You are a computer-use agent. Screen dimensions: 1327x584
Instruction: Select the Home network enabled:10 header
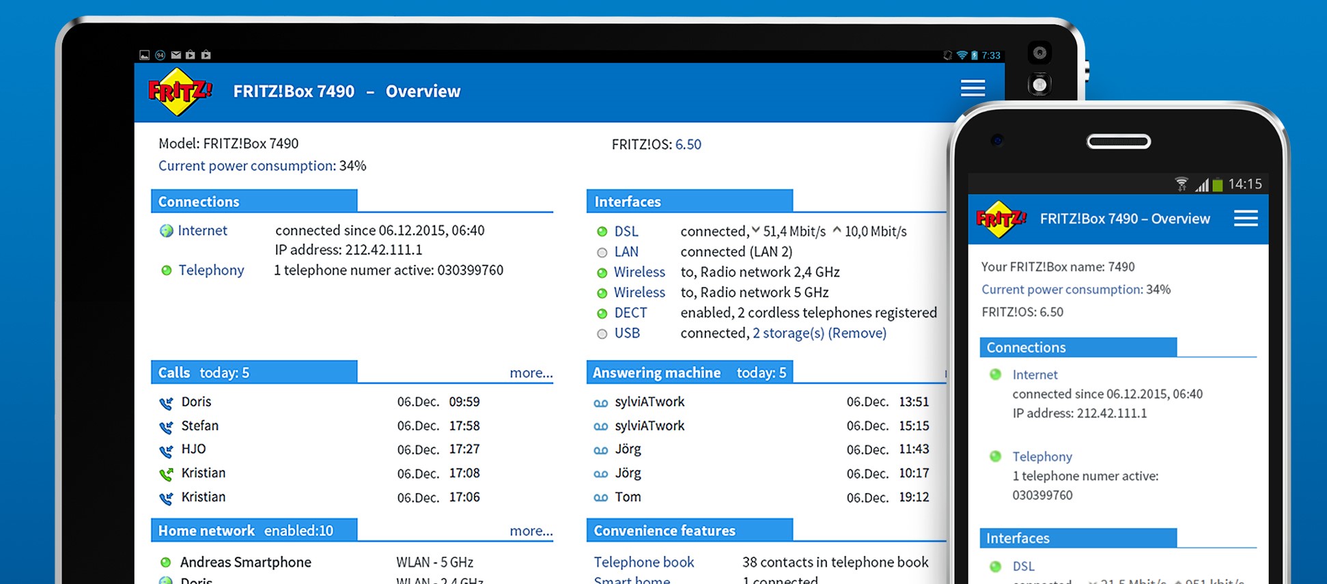coord(254,530)
